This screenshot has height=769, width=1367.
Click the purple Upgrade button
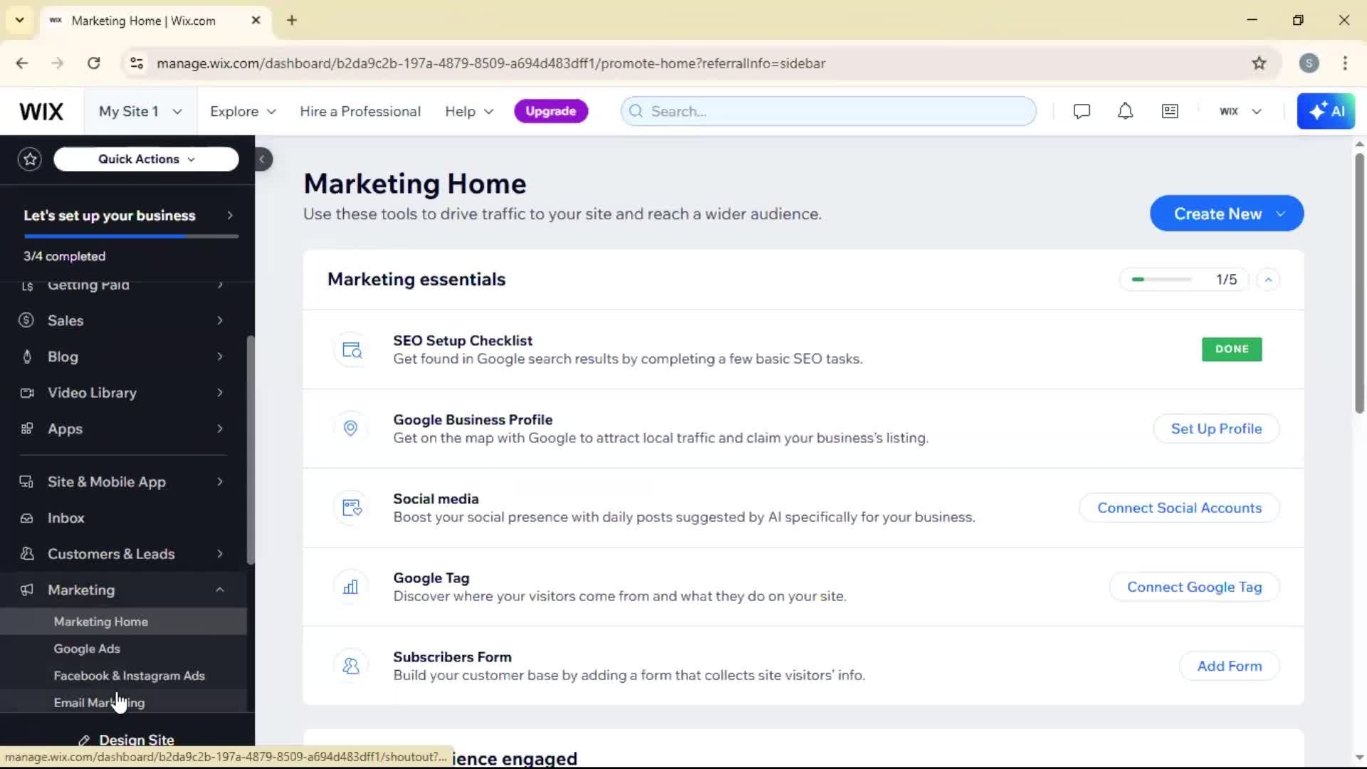(x=550, y=112)
